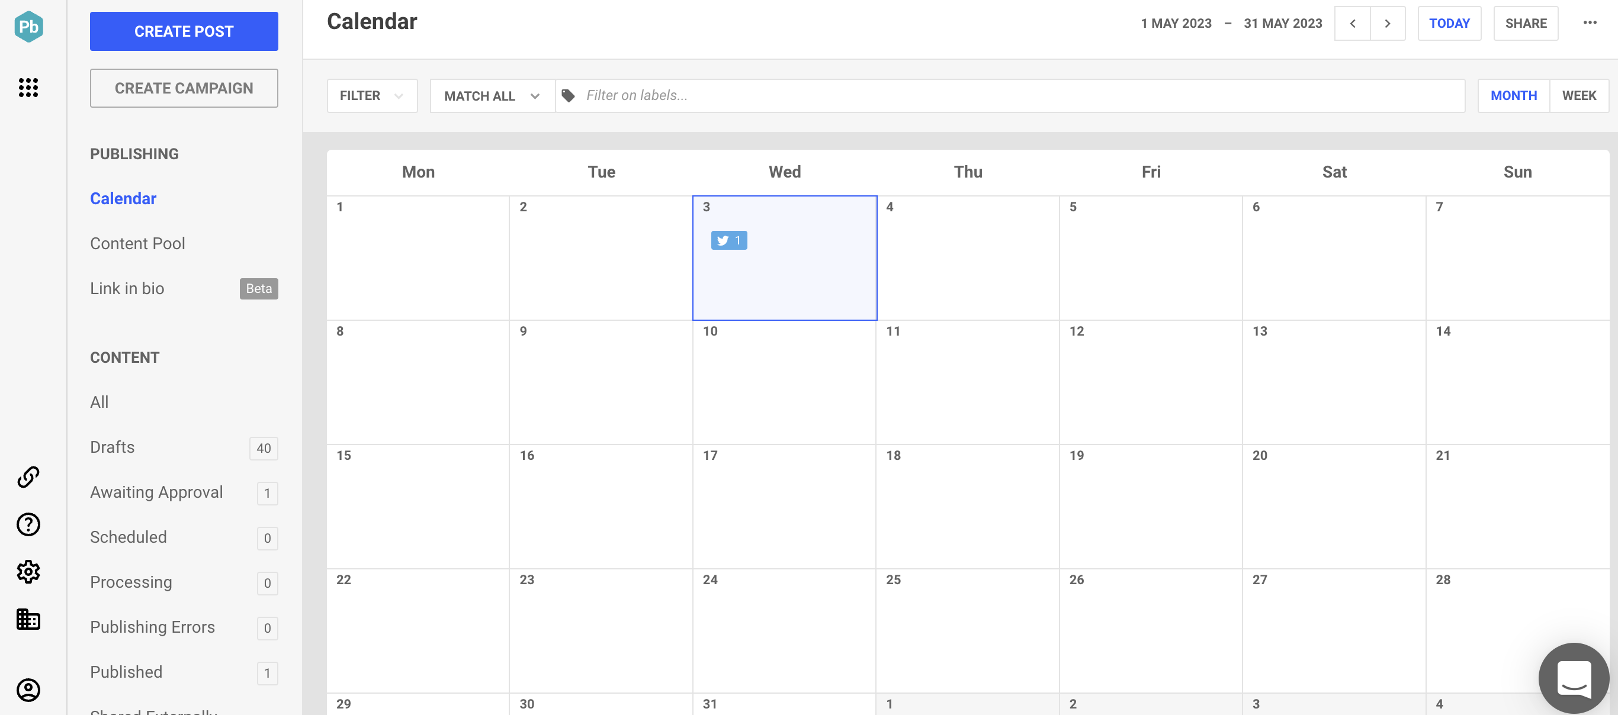This screenshot has width=1618, height=715.
Task: Go to previous month arrow
Action: click(x=1352, y=23)
